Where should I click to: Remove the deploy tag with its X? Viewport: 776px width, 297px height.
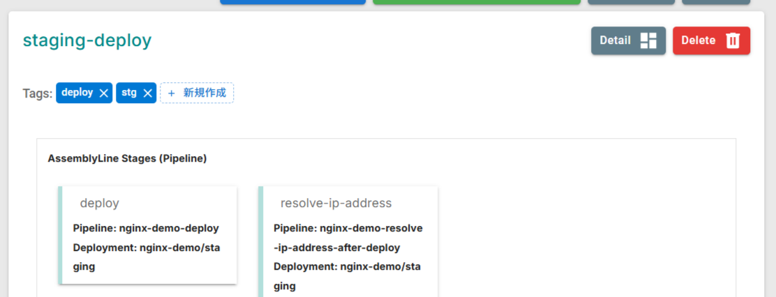point(103,93)
